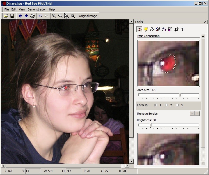Screen dimensions: 209x175
Task: Select the light bulb brightness tool
Action: (146, 29)
